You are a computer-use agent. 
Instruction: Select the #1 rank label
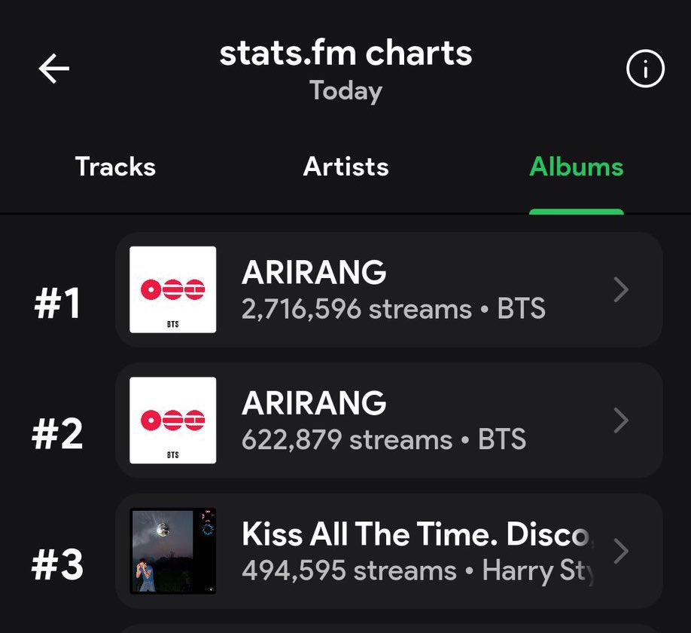(x=57, y=303)
